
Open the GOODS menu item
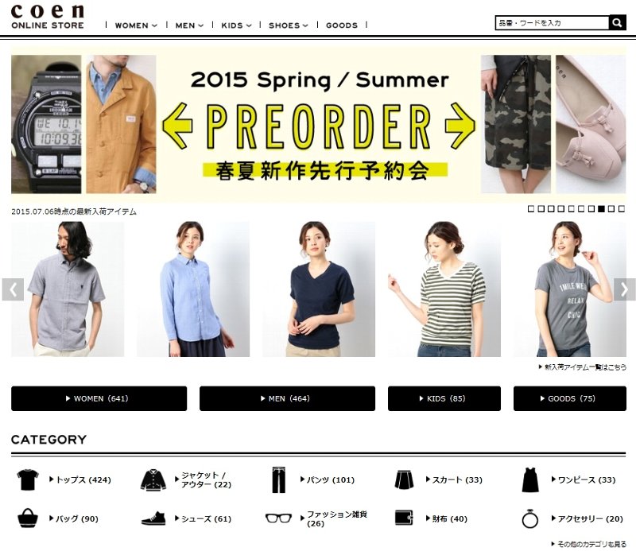342,25
